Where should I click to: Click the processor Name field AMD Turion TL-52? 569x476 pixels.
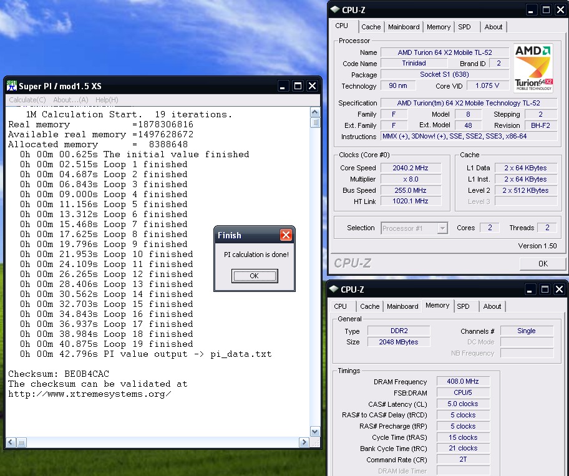444,52
